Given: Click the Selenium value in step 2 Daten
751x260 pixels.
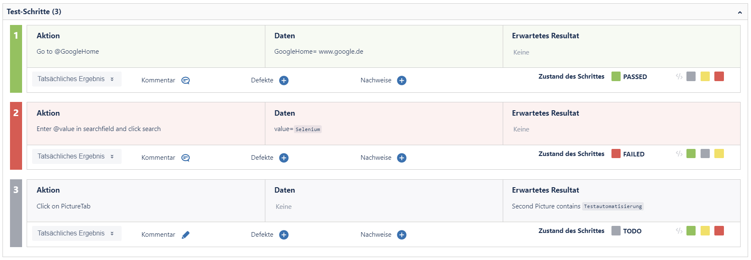Looking at the screenshot, I should click(x=307, y=129).
